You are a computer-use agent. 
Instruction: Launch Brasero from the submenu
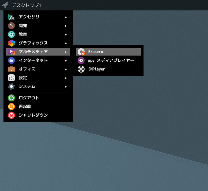tap(108, 52)
